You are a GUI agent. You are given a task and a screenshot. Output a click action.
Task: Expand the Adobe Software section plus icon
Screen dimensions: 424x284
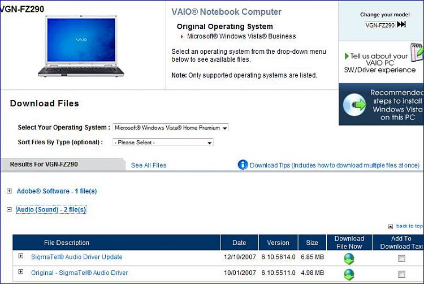[9, 191]
